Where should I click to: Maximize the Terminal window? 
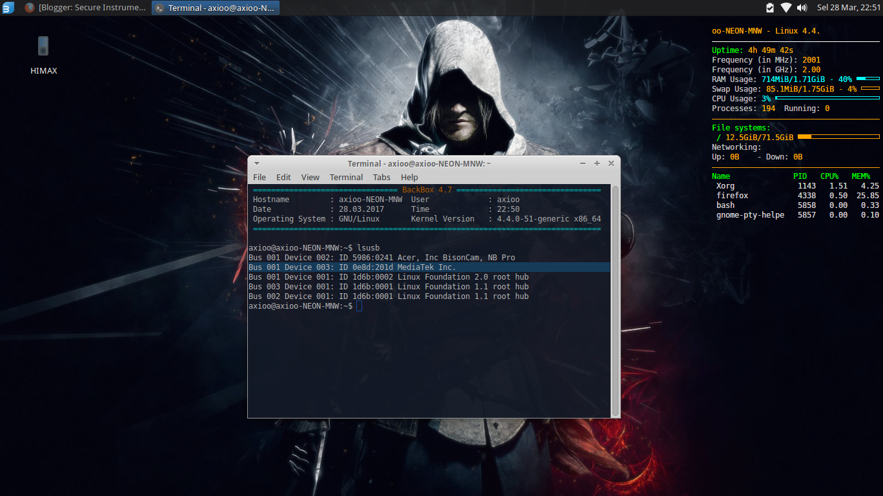(x=597, y=163)
